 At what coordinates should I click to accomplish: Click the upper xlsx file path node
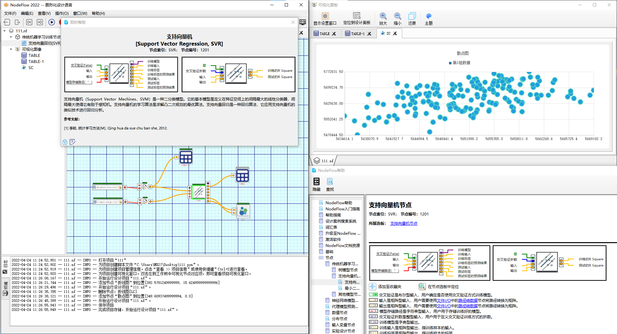coord(107,187)
